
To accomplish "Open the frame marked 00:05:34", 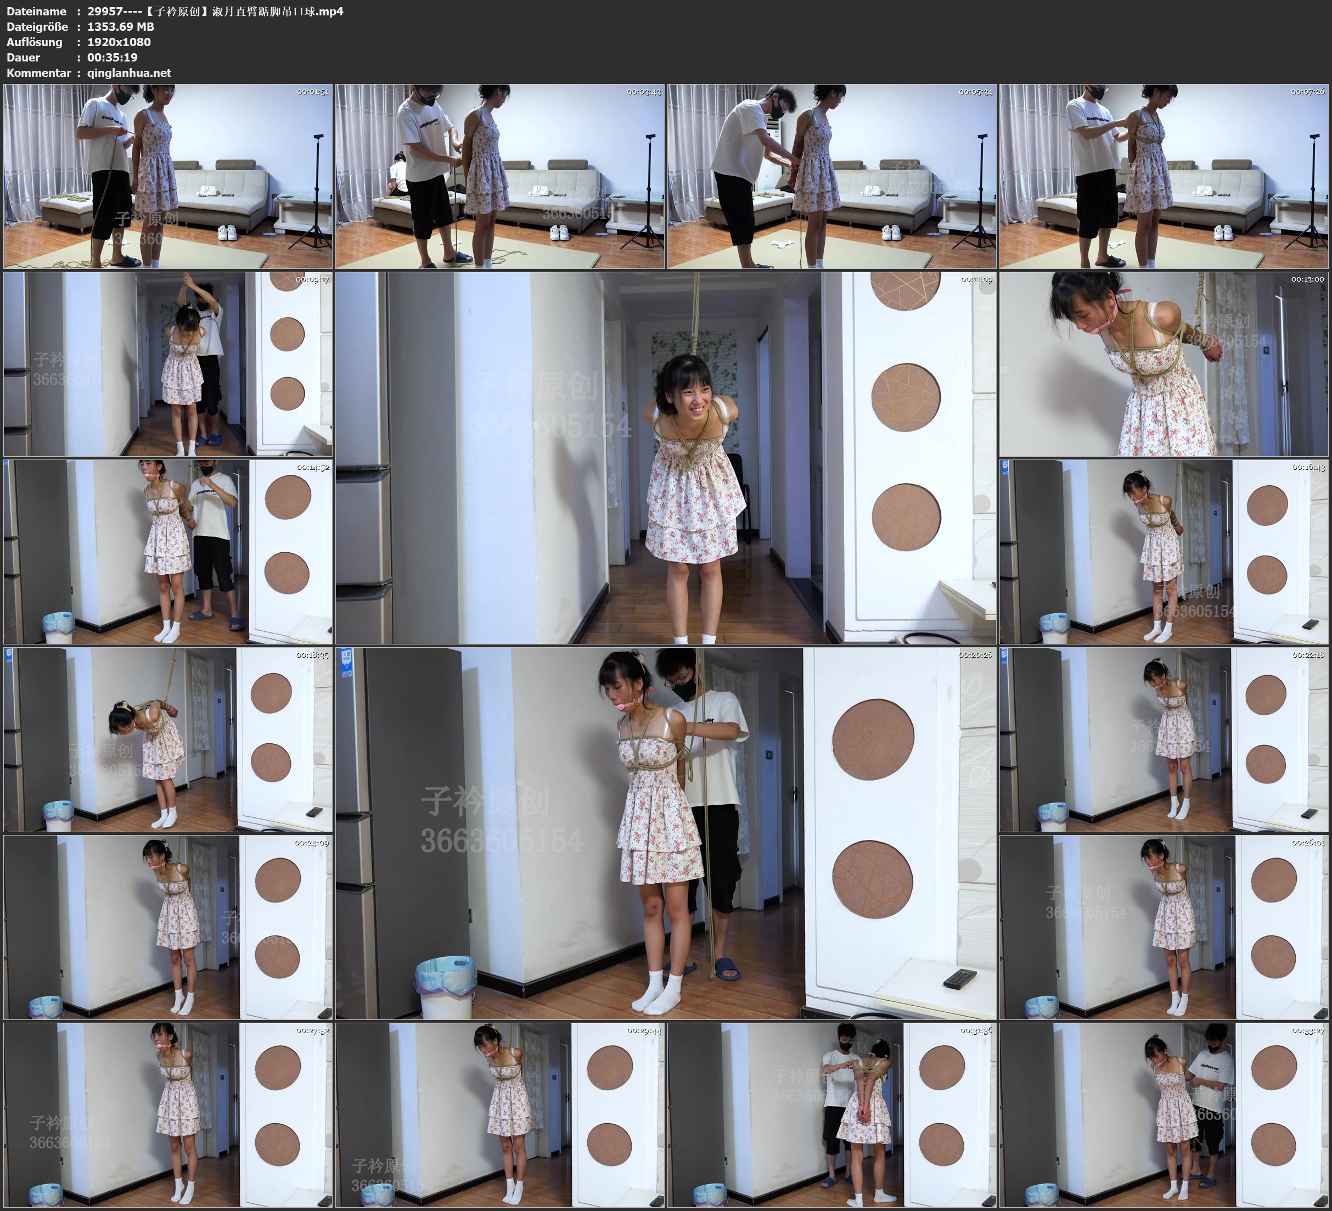I will 831,176.
